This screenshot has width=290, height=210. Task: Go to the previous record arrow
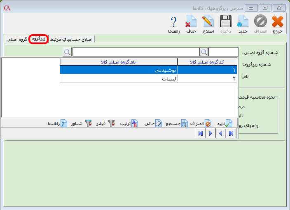point(221,133)
